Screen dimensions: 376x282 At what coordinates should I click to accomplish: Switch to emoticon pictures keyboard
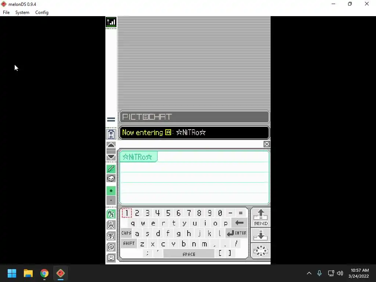click(111, 258)
